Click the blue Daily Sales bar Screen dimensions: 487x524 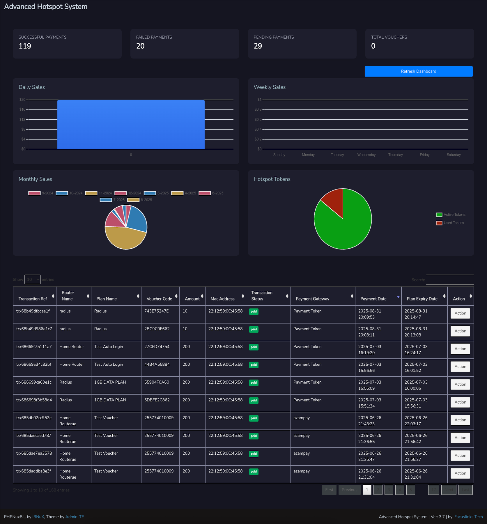[131, 125]
